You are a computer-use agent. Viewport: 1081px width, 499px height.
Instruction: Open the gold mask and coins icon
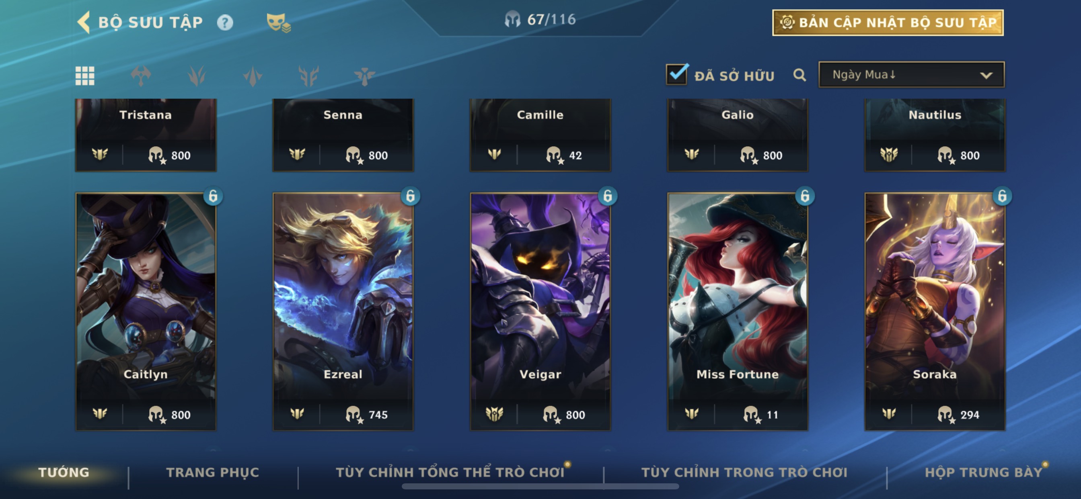[x=279, y=22]
